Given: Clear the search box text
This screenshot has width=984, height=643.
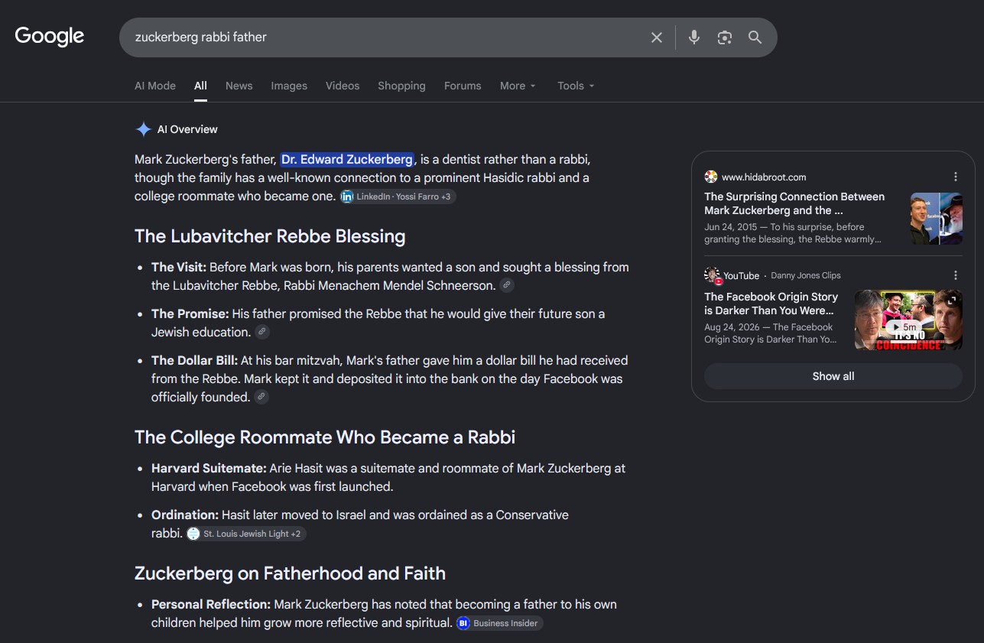Looking at the screenshot, I should [x=656, y=37].
